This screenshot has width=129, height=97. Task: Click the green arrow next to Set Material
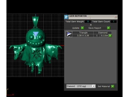(x=113, y=86)
